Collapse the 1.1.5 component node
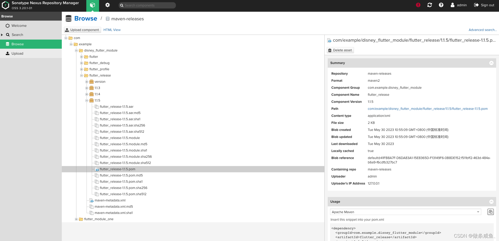Viewport: 499px width, 241px height. [x=87, y=100]
